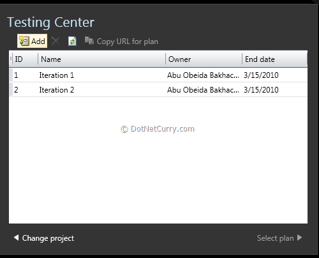Sort by the Owner column header

point(204,59)
